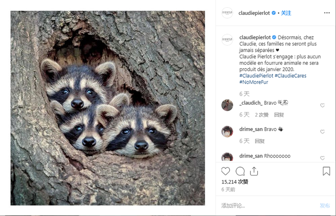Open comments via the speech bubble icon

(240, 171)
